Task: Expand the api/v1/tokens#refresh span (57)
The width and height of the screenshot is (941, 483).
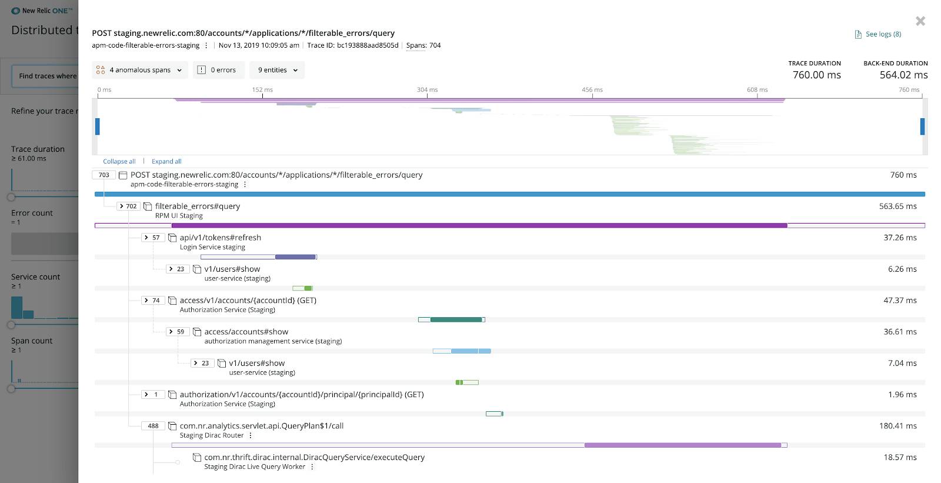Action: (153, 238)
